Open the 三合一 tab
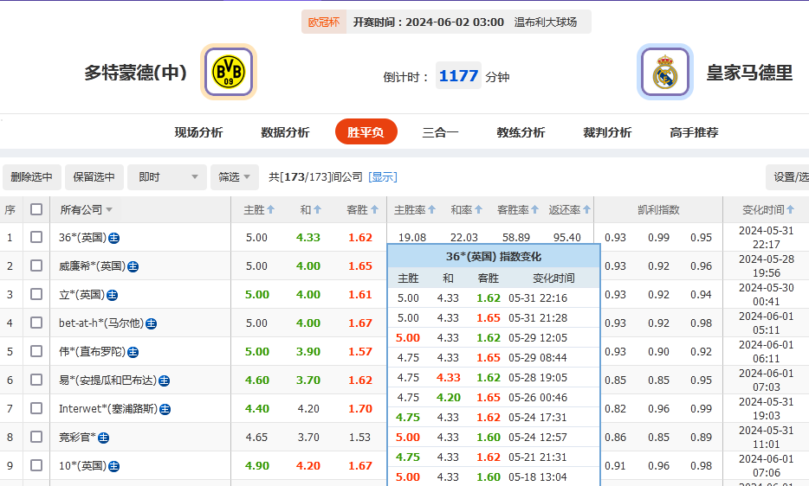The width and height of the screenshot is (809, 486). pyautogui.click(x=440, y=132)
